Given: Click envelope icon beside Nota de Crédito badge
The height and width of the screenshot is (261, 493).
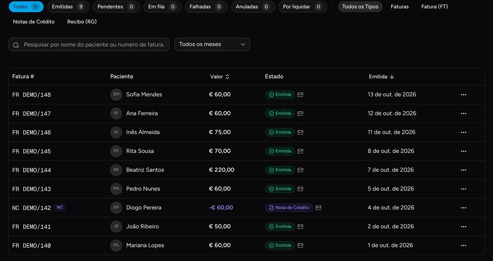Looking at the screenshot, I should [x=318, y=208].
